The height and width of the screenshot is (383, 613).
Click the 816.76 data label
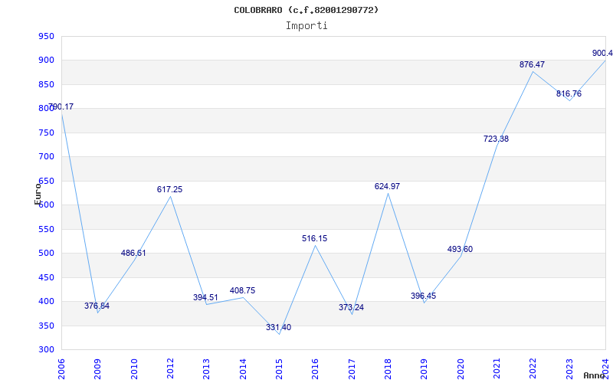[x=569, y=93]
